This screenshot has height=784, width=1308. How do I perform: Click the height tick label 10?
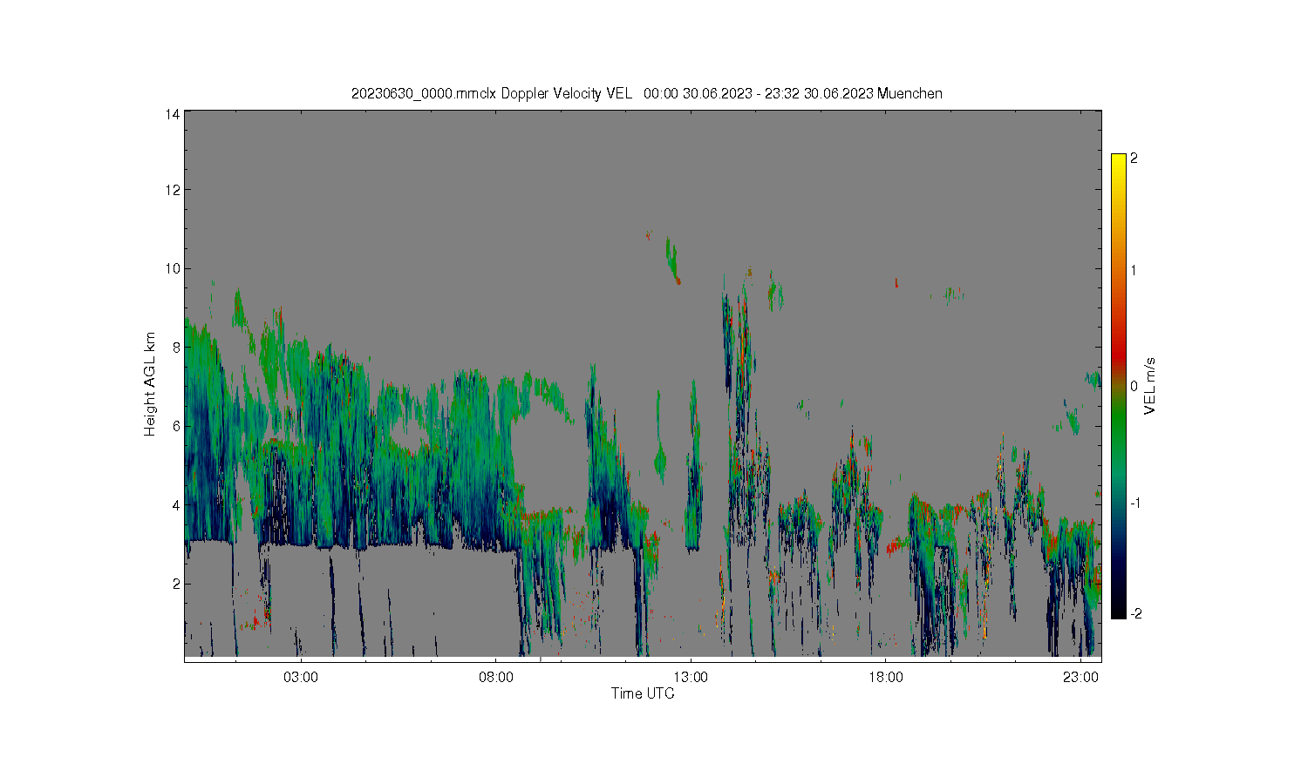point(173,268)
